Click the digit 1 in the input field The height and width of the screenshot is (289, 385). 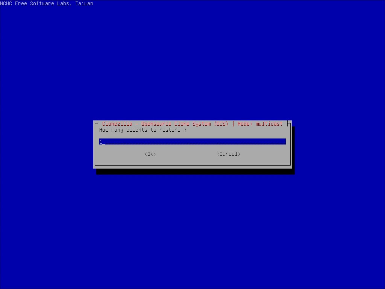tap(101, 142)
